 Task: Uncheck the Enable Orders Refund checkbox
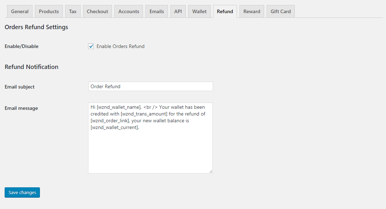coord(91,46)
